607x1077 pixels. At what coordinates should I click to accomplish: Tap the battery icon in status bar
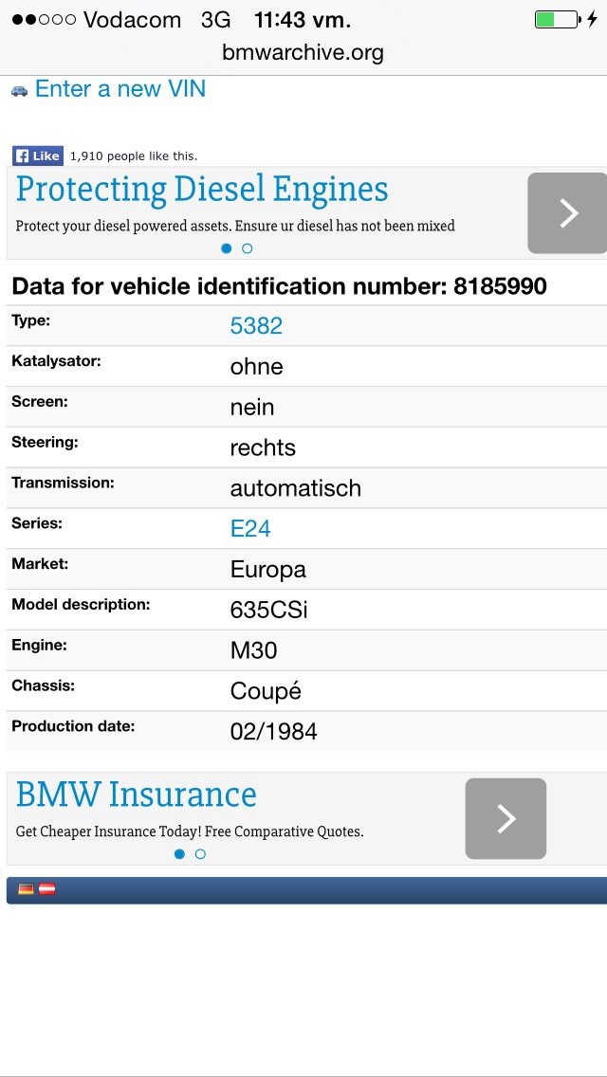coord(558,20)
